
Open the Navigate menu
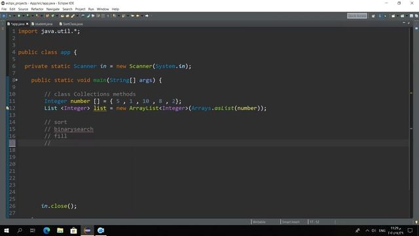click(53, 9)
